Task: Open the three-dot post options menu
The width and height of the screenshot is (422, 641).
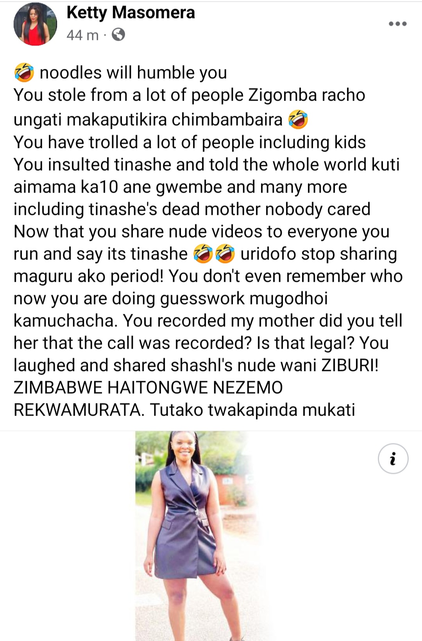Action: [x=398, y=24]
